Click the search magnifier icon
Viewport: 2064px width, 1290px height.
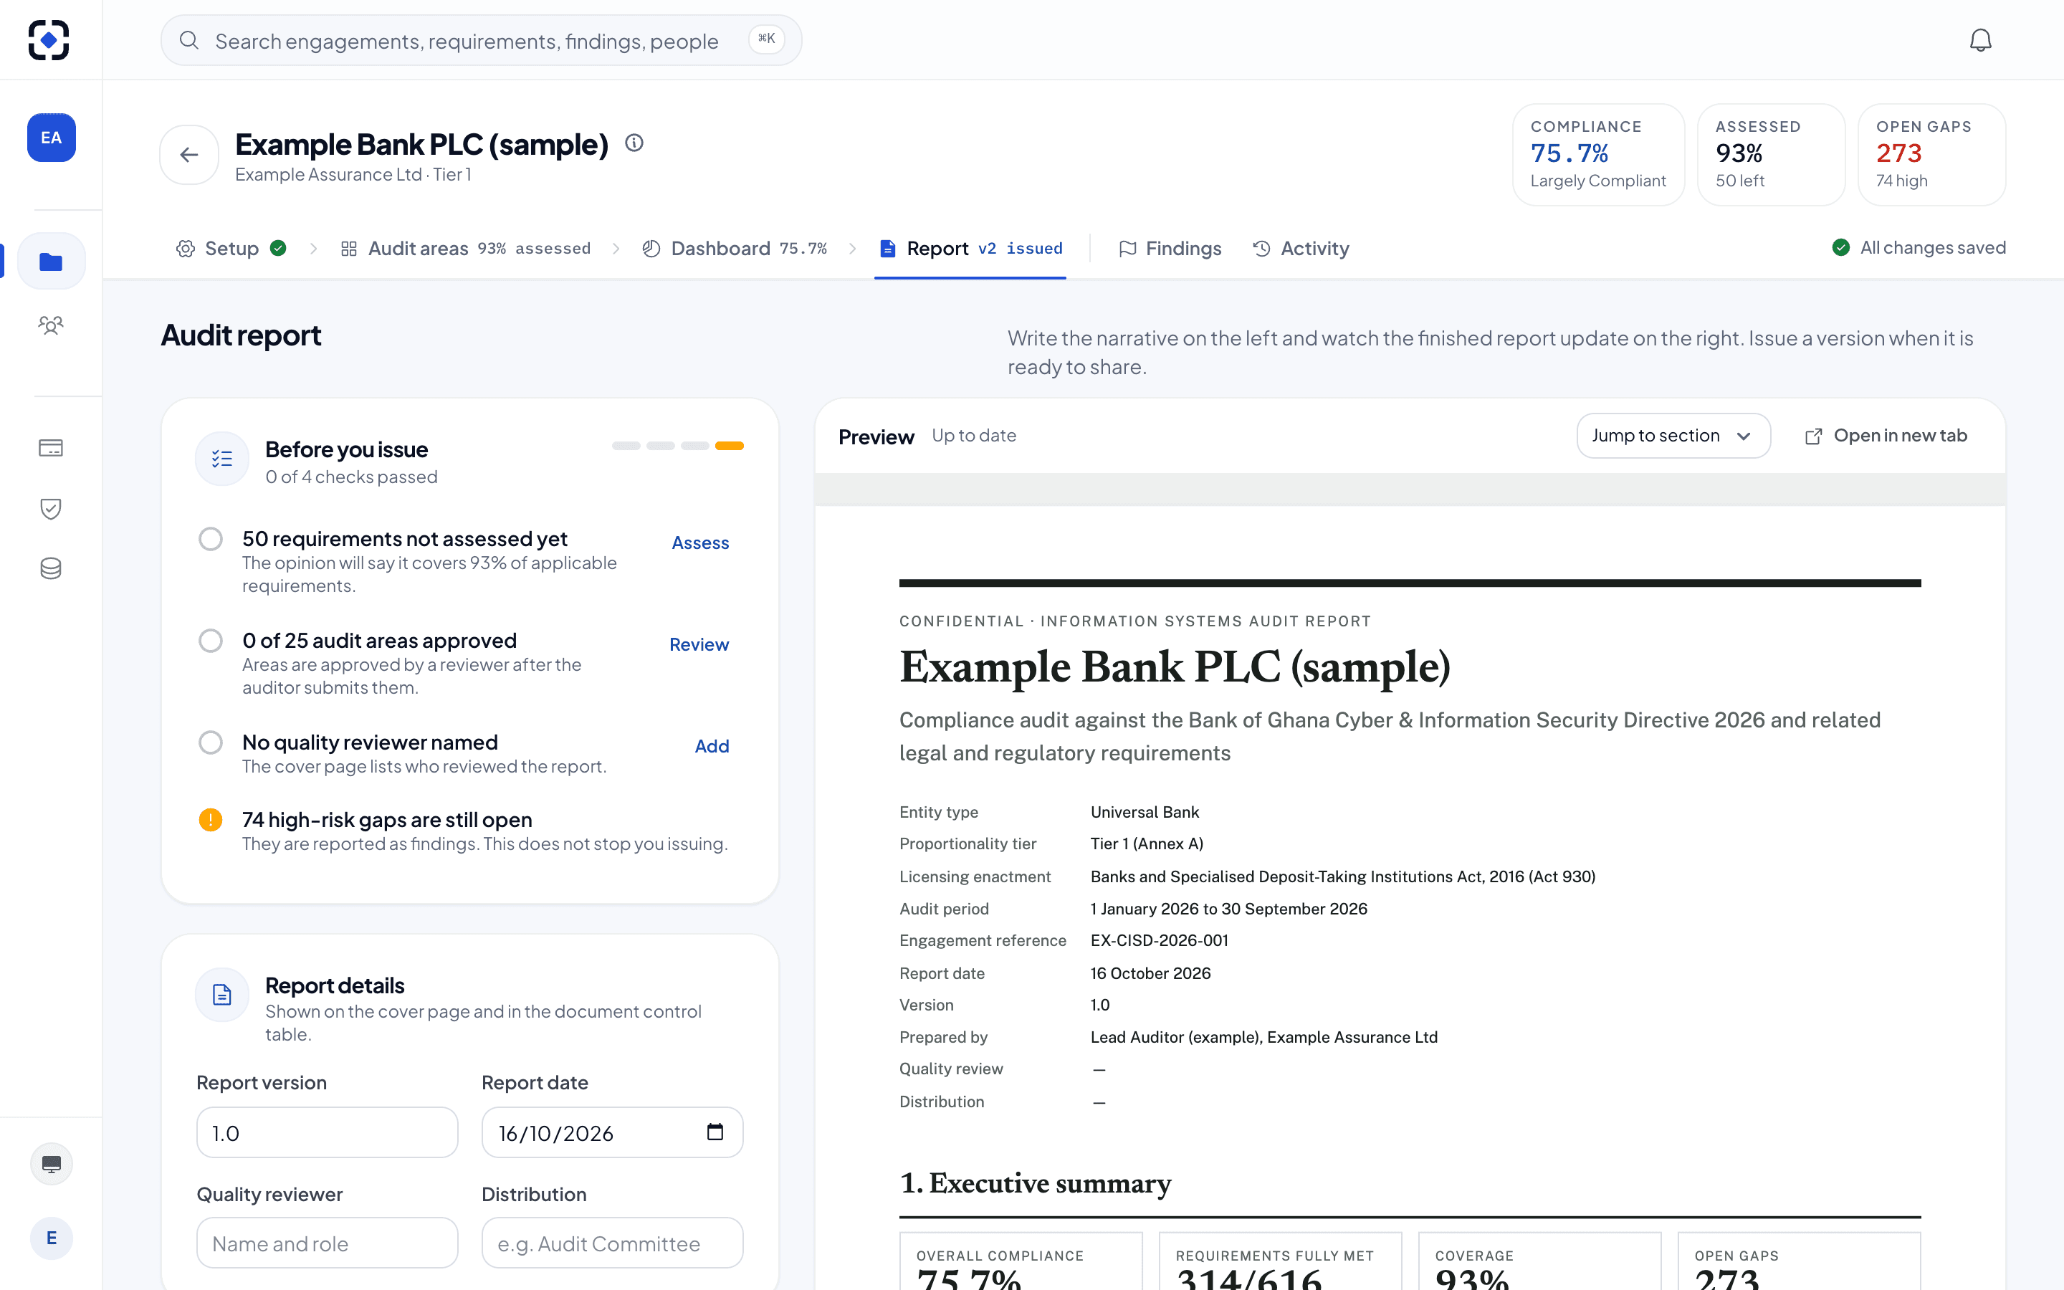[189, 40]
